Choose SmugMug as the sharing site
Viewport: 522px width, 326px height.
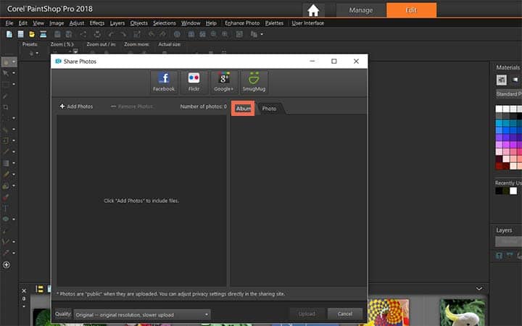click(254, 82)
